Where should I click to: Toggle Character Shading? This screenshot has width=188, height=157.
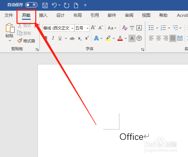[x=132, y=39]
